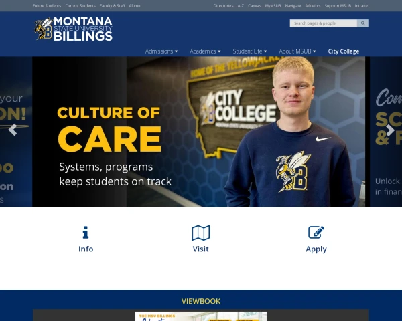Open the Athletics link
This screenshot has height=321, width=402.
click(x=312, y=5)
